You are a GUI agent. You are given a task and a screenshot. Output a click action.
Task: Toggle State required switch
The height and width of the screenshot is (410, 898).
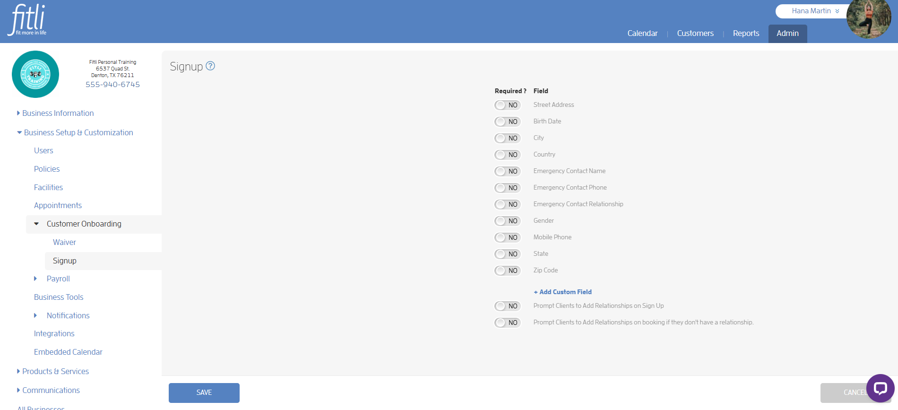pos(507,254)
